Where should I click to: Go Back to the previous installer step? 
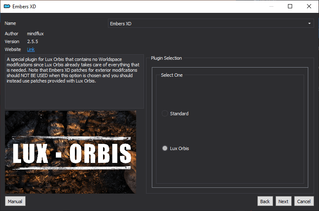coord(265,201)
